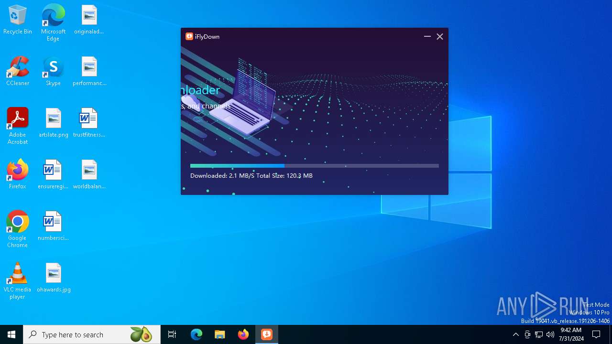Click the iFlyDown download progress bar

314,166
